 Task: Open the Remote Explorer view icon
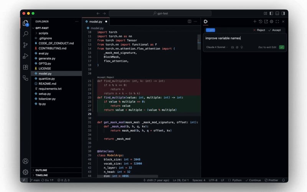(x=25, y=78)
